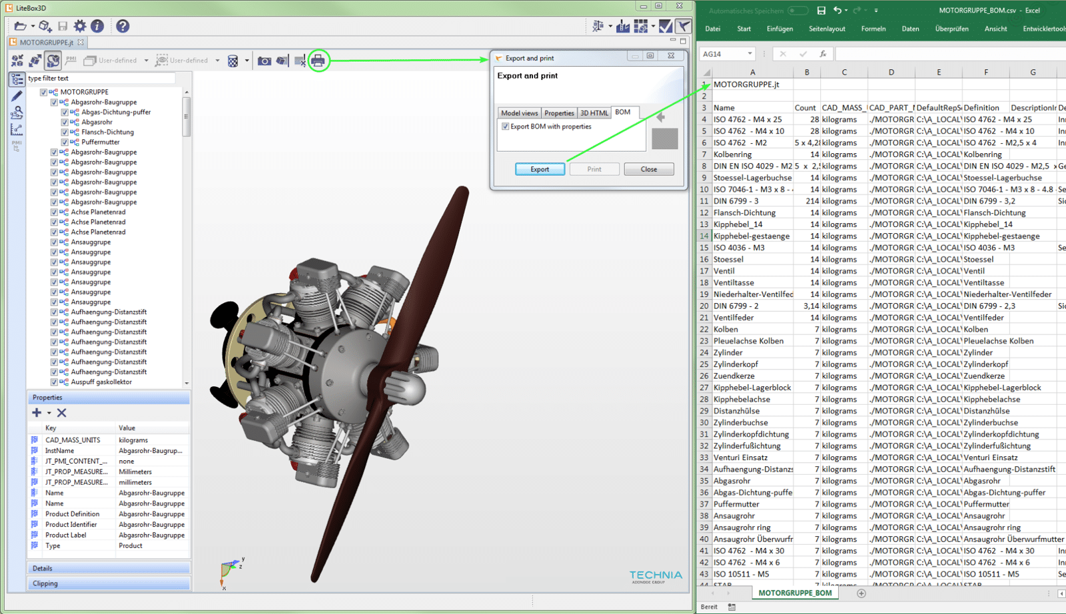The width and height of the screenshot is (1066, 614).
Task: Click the Export button
Action: [540, 169]
